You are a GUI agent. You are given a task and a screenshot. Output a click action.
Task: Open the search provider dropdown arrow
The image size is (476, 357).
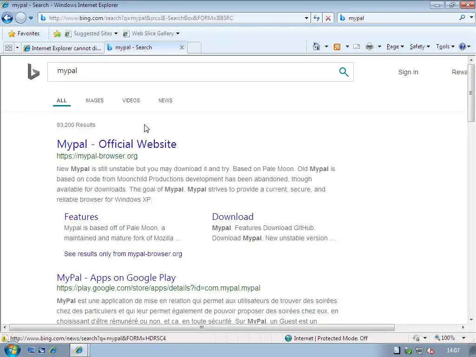click(471, 18)
